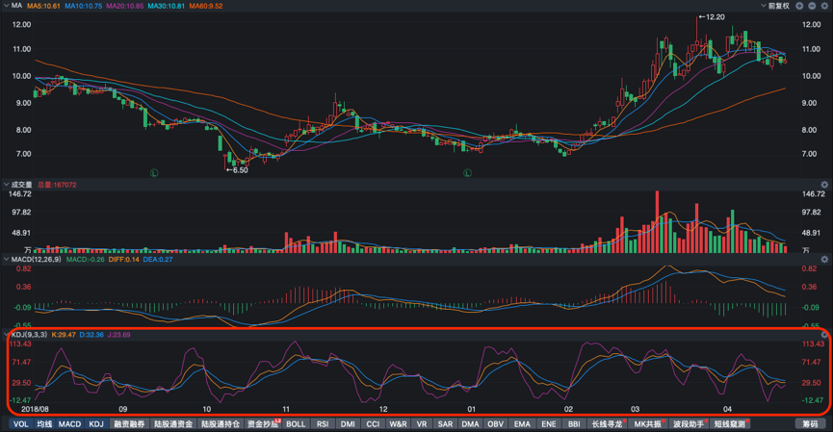Open the 波段助手 indicator

click(689, 424)
